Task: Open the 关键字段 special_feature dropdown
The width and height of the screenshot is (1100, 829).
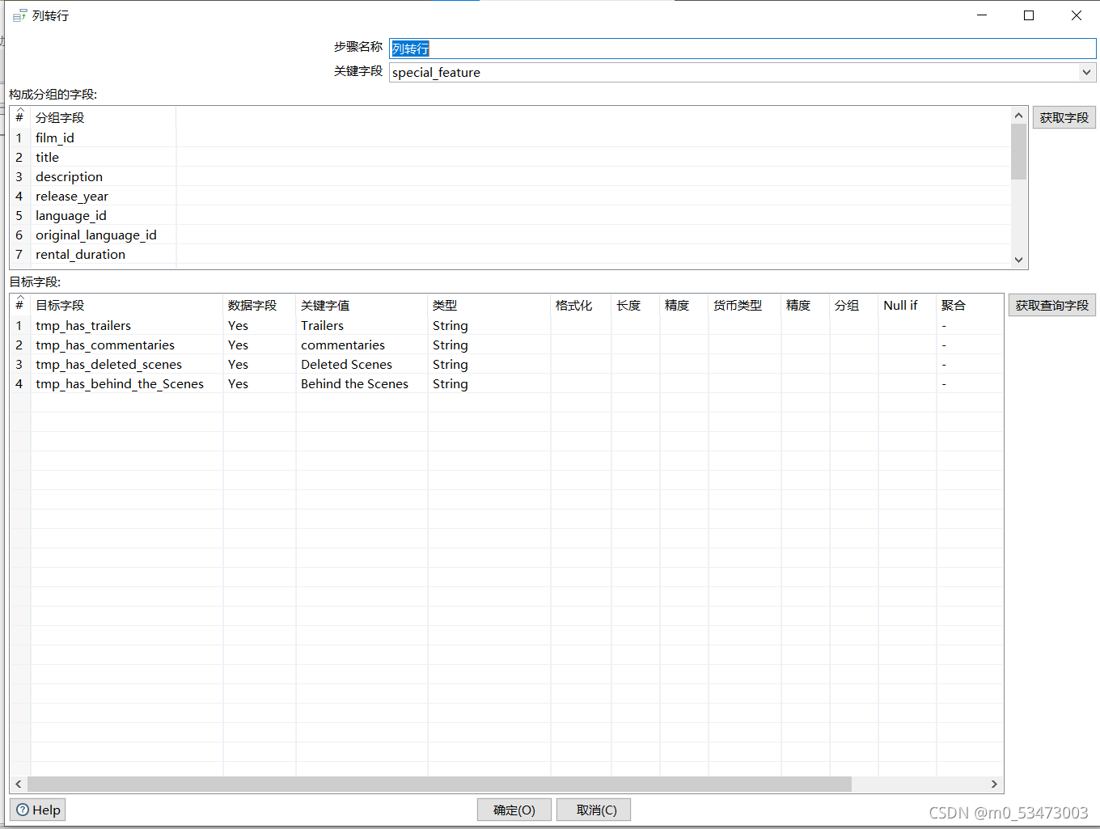Action: 1086,72
